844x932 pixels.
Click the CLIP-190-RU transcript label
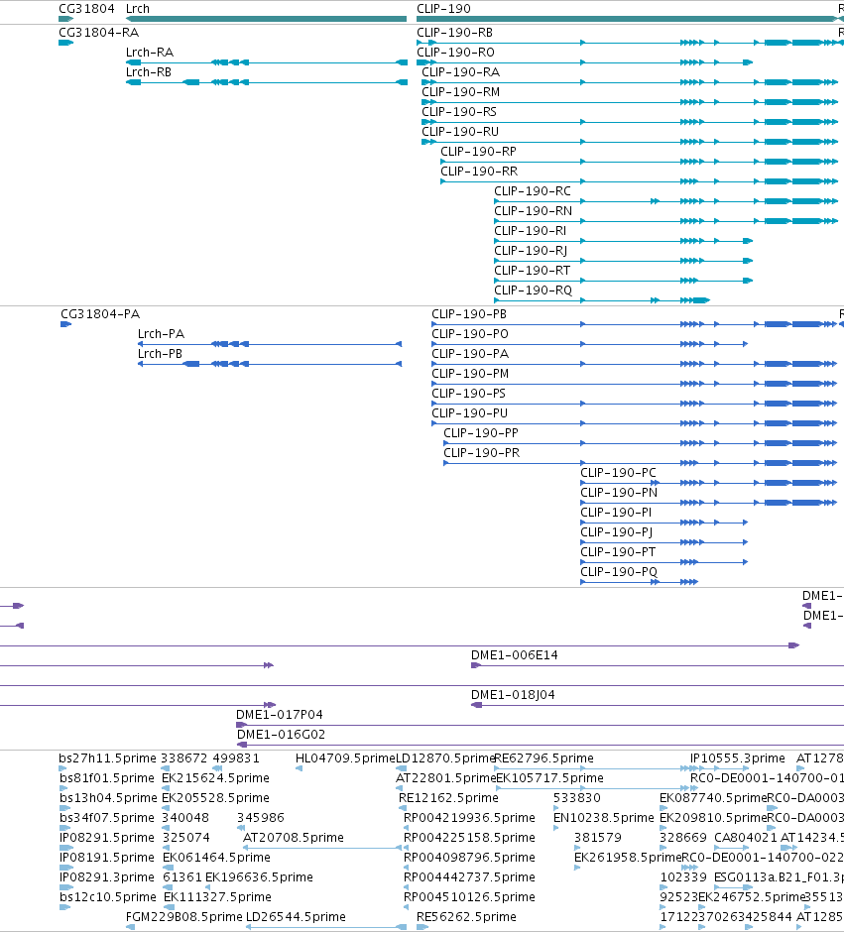460,132
